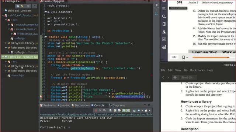This screenshot has width=236, height=132.
Task: Click the error marker on line 30
Action: [41, 96]
